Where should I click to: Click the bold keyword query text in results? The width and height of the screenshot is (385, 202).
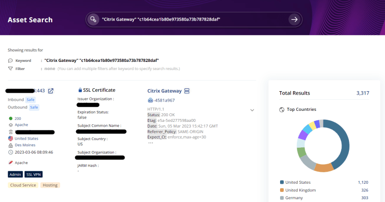coord(102,60)
